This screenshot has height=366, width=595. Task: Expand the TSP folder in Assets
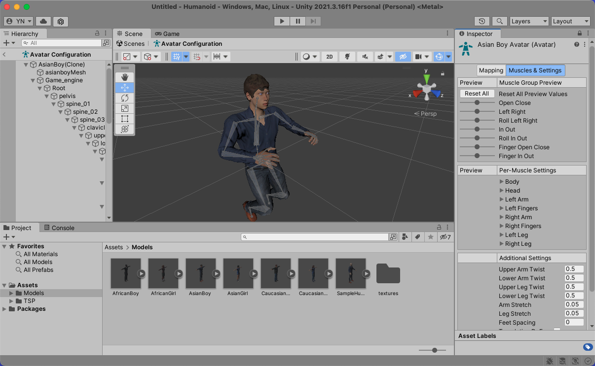(x=12, y=301)
